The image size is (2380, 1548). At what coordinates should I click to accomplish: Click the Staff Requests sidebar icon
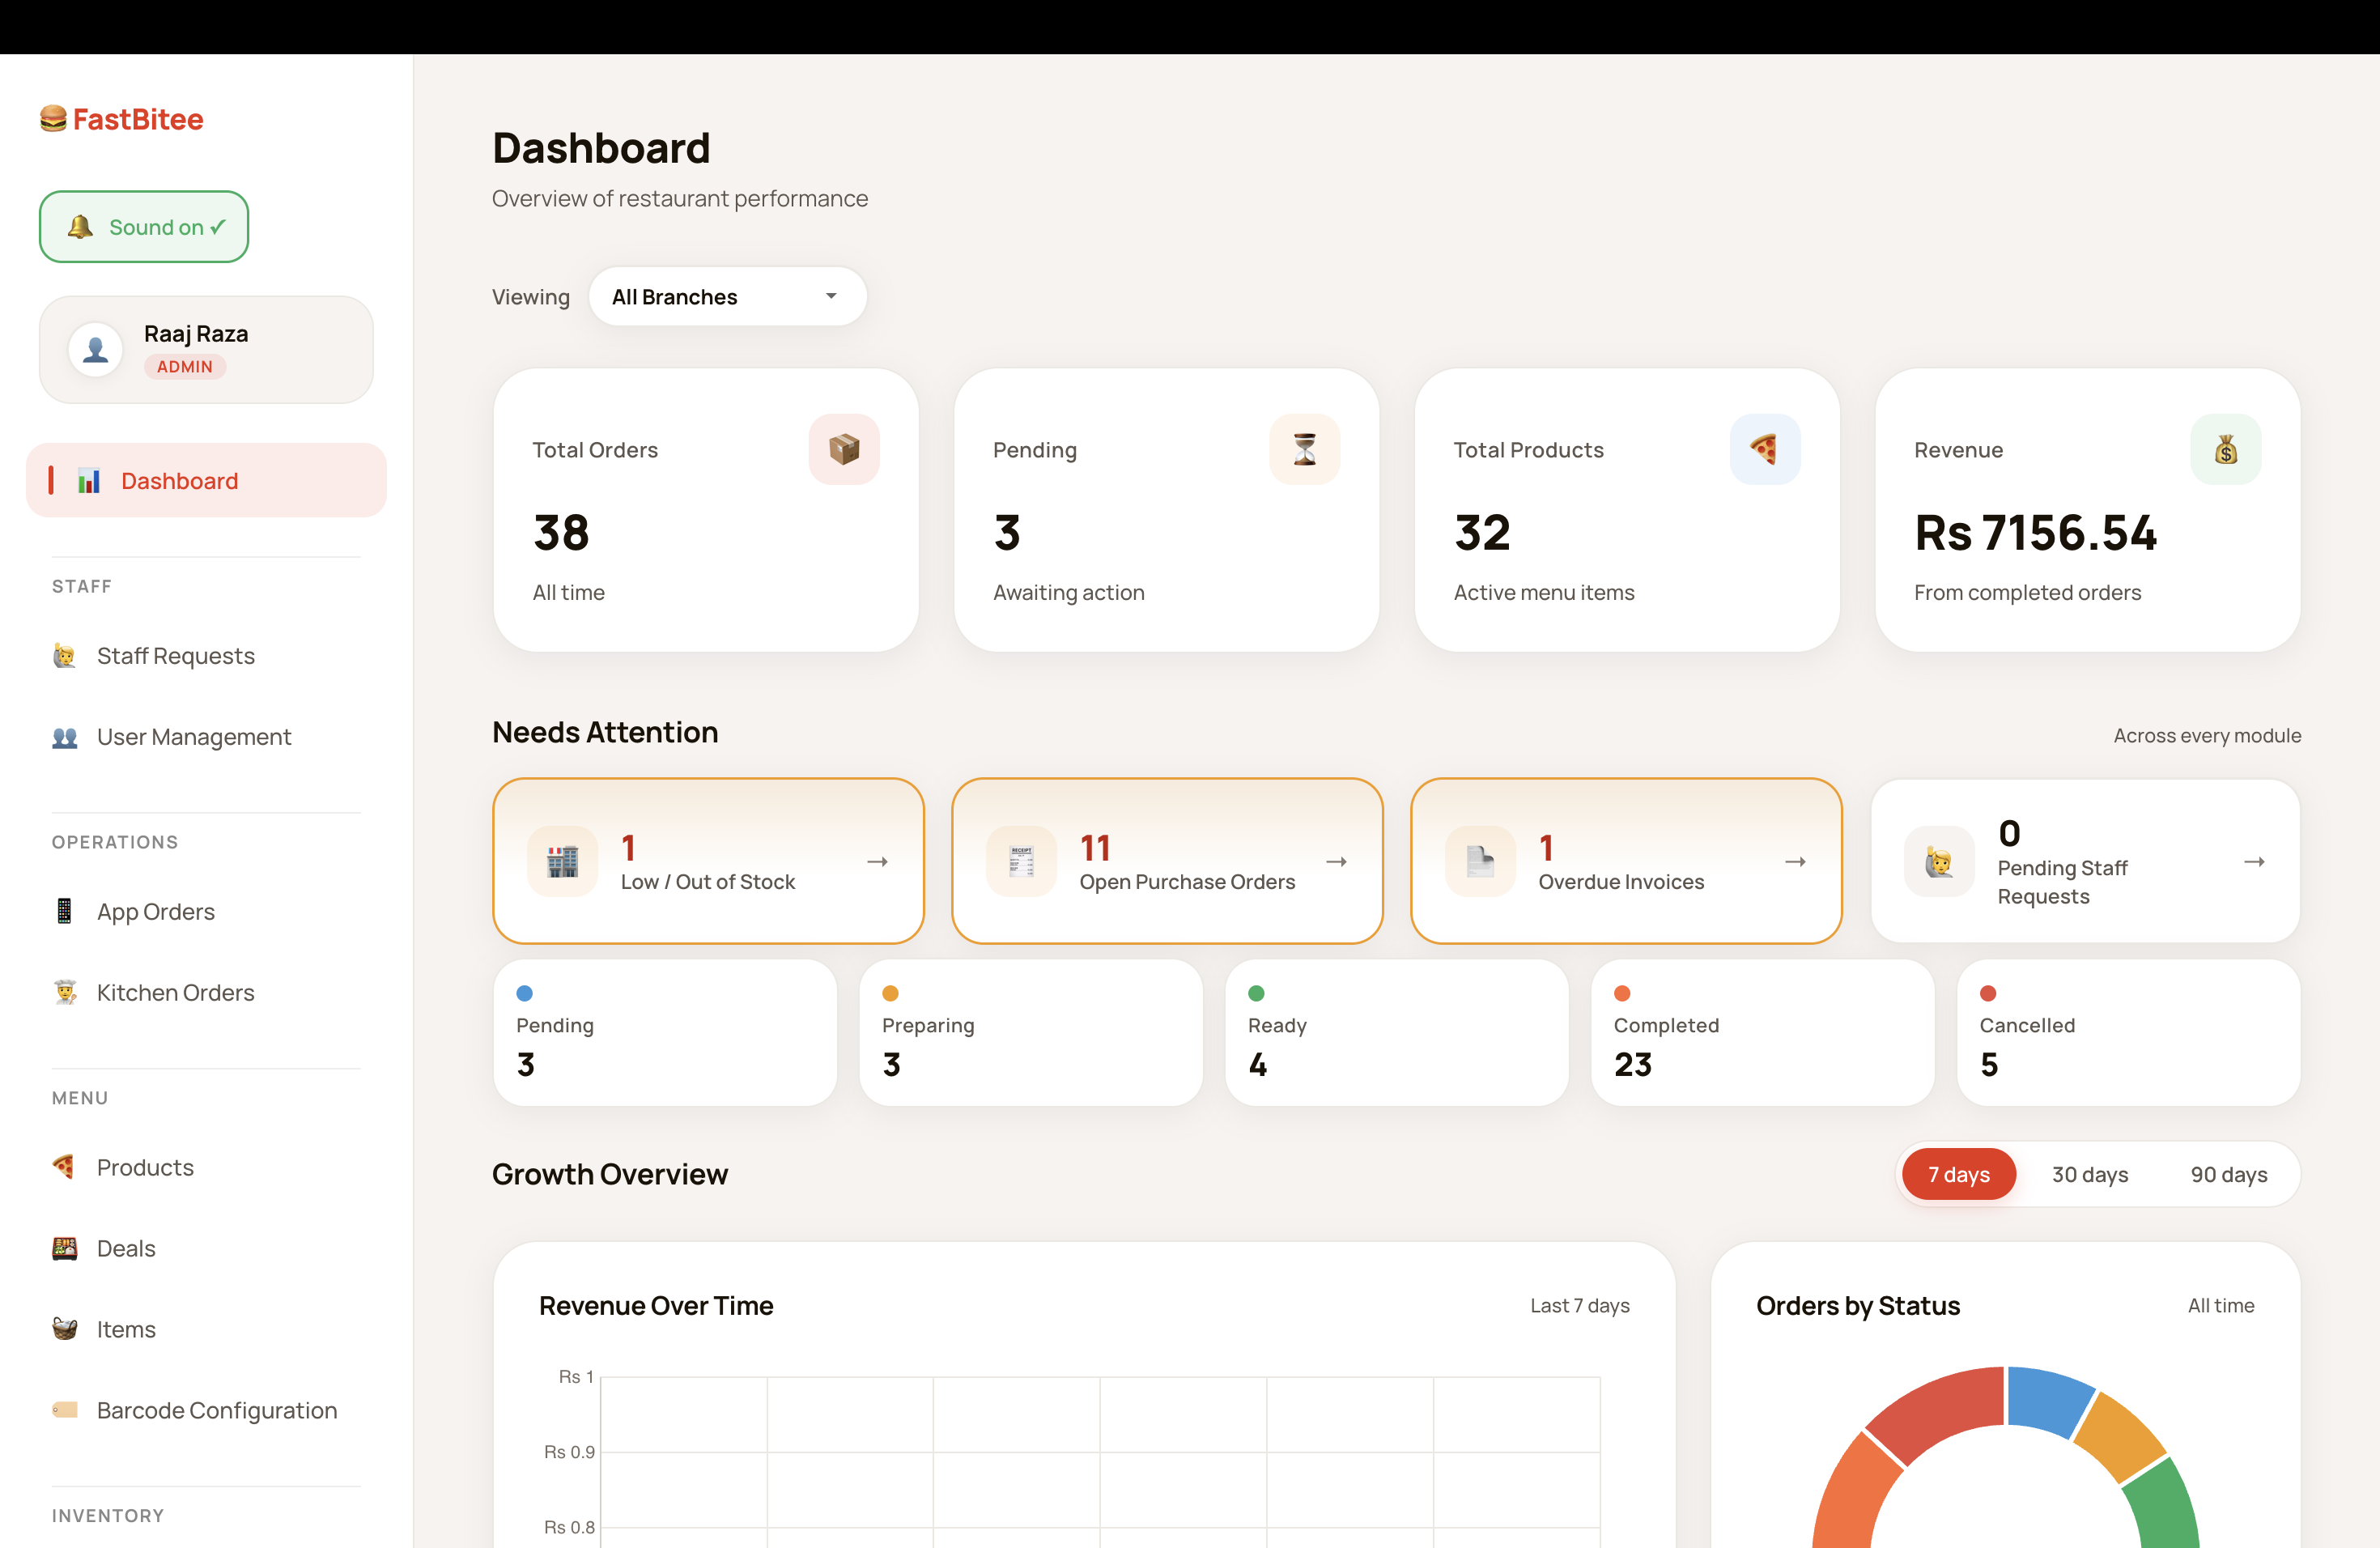(65, 656)
